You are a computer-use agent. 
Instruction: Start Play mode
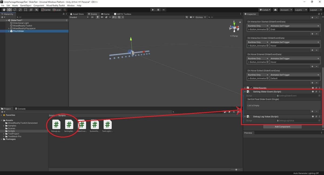point(153,10)
